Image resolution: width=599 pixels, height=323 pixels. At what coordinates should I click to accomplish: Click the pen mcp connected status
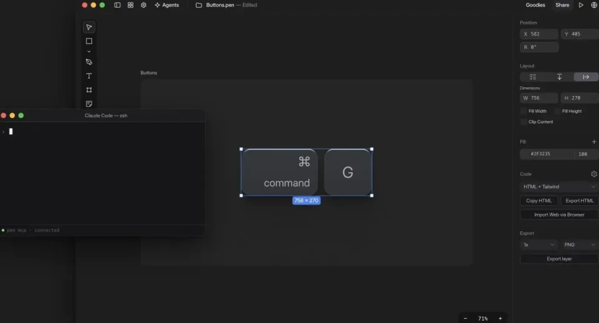point(31,230)
